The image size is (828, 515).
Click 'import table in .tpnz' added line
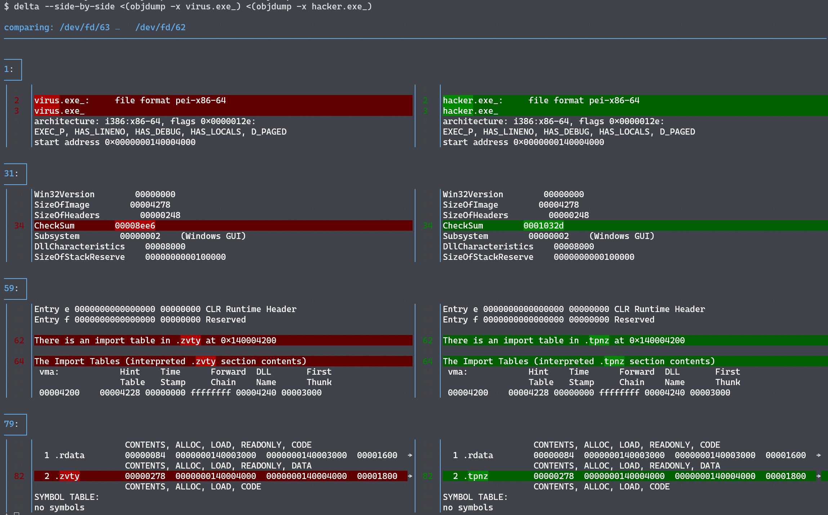click(635, 340)
